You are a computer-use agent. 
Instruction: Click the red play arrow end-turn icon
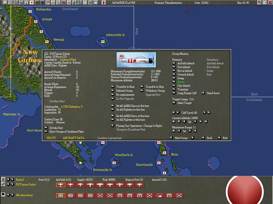104,3
